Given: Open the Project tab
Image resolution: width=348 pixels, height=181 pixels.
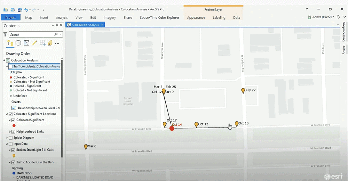Looking at the screenshot, I should pos(10,17).
